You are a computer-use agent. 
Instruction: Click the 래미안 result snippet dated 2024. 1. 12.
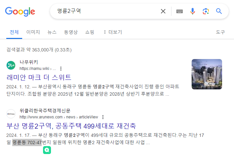click(x=93, y=90)
